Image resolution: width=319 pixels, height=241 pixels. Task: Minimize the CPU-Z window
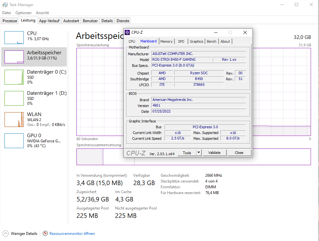coord(216,32)
